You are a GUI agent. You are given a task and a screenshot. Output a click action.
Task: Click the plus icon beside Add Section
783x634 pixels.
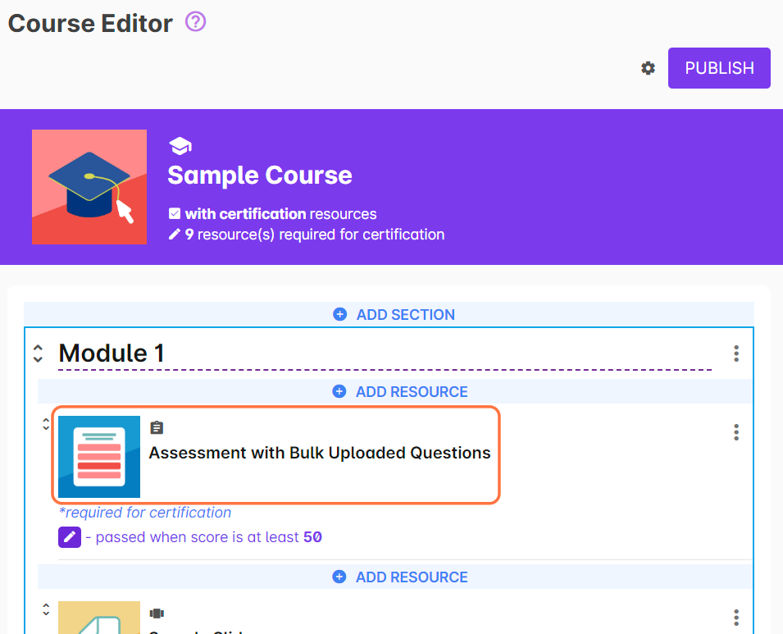click(x=339, y=314)
